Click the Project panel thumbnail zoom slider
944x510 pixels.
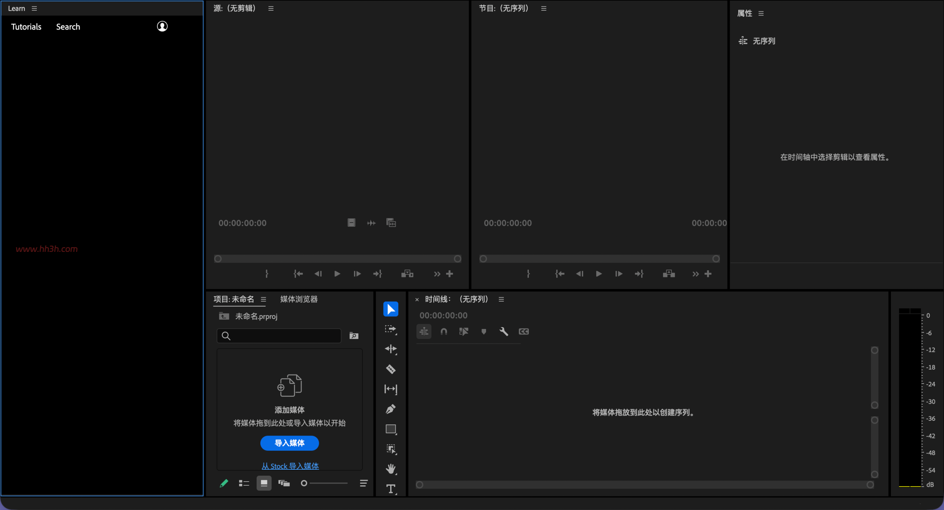tap(324, 483)
